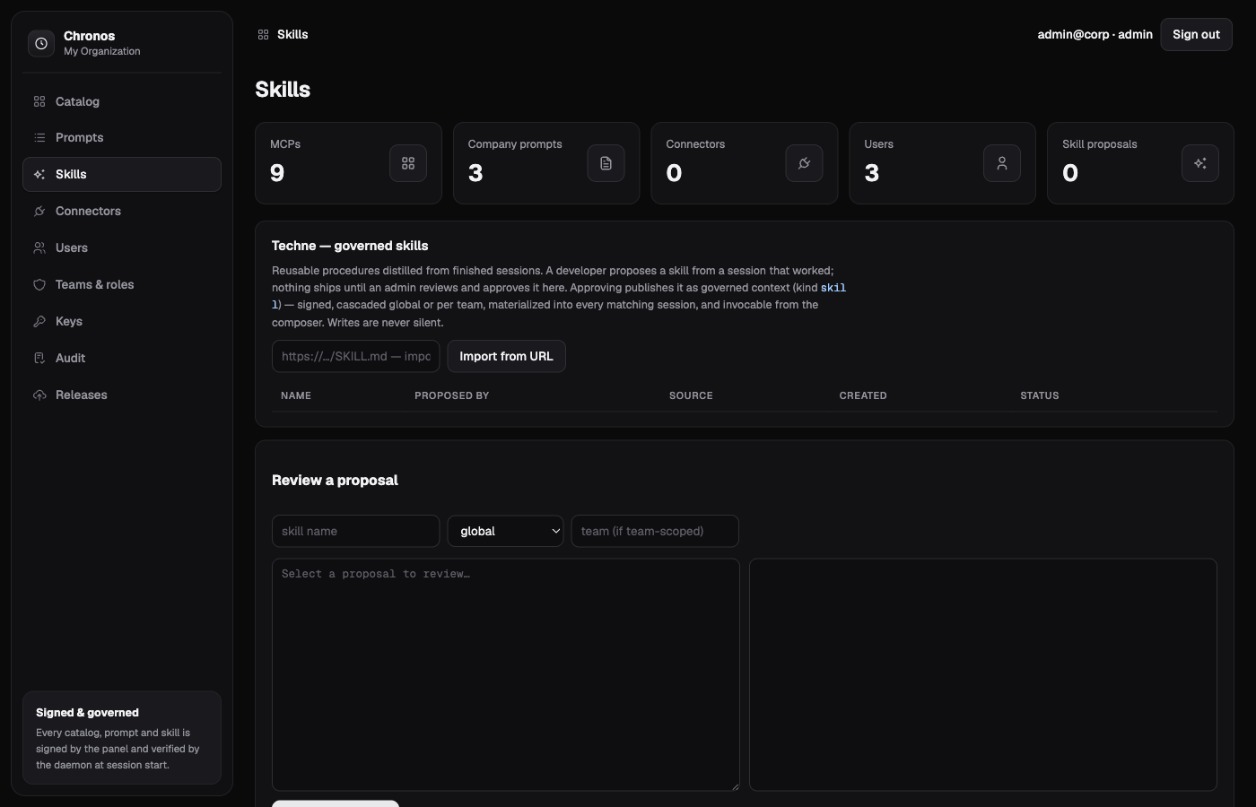This screenshot has width=1256, height=807.
Task: Click the breadcrumb grid icon beside Skills
Action: coord(263,34)
